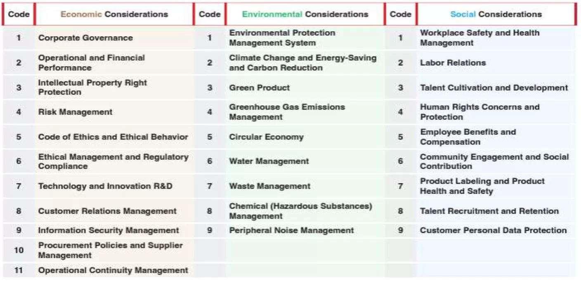Screen dimensions: 581x282
Task: Click Operational and Financial Performance entry
Action: click(92, 63)
